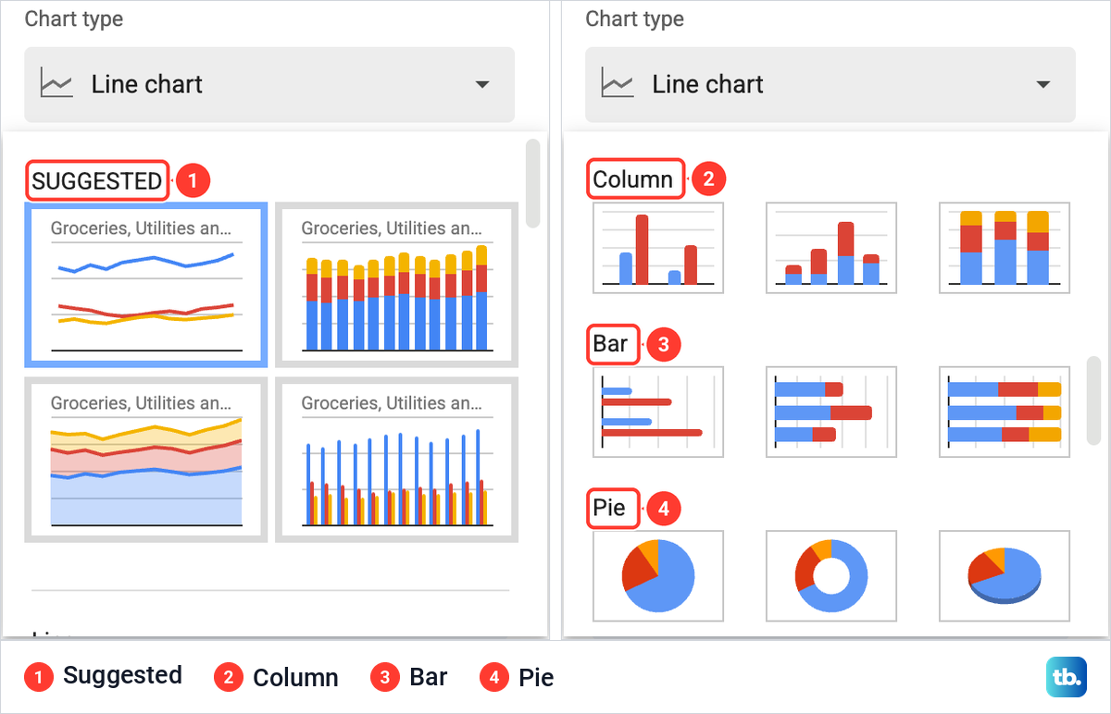Click the Column section heading

click(633, 179)
